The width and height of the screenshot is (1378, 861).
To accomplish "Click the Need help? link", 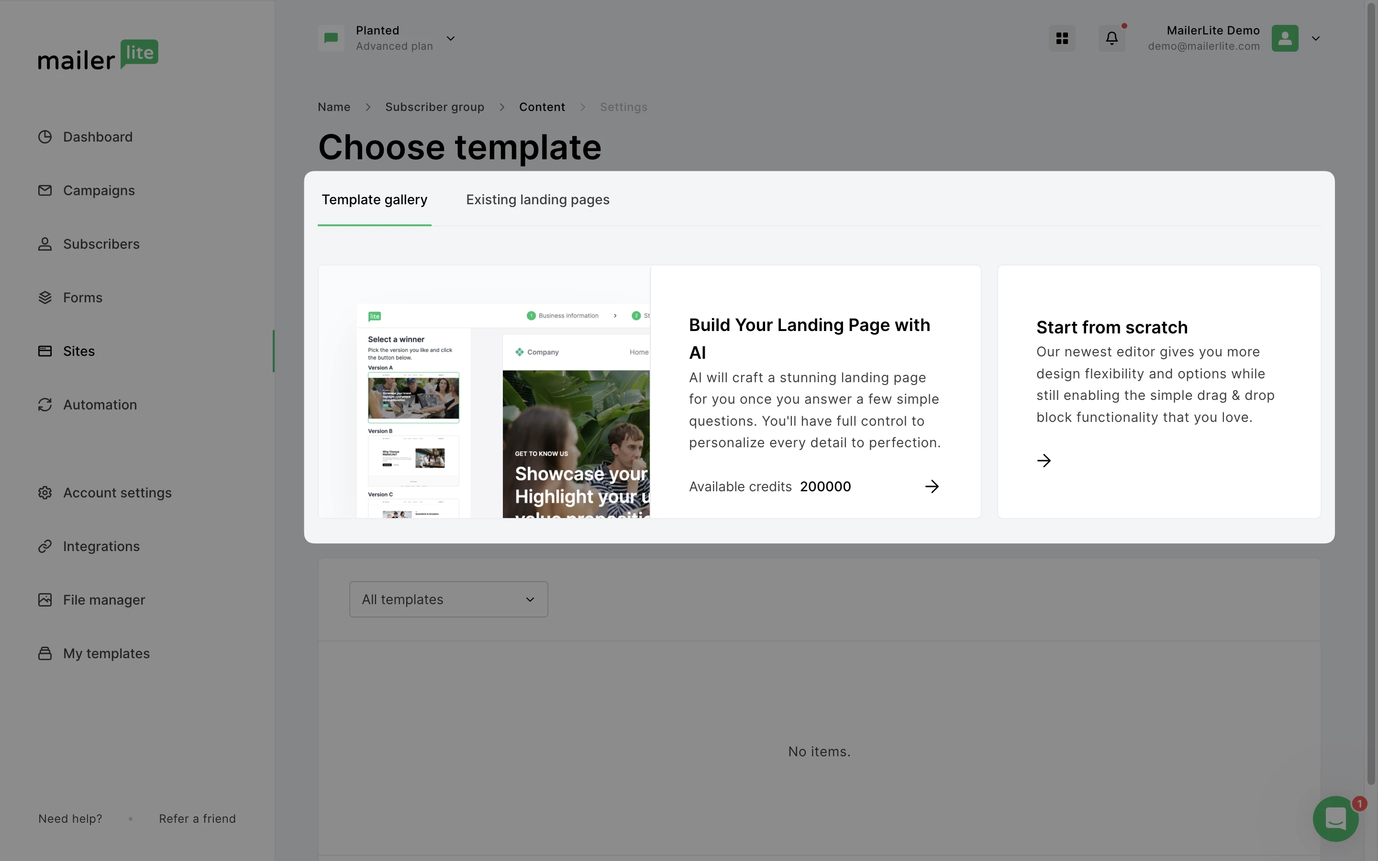I will 70,818.
